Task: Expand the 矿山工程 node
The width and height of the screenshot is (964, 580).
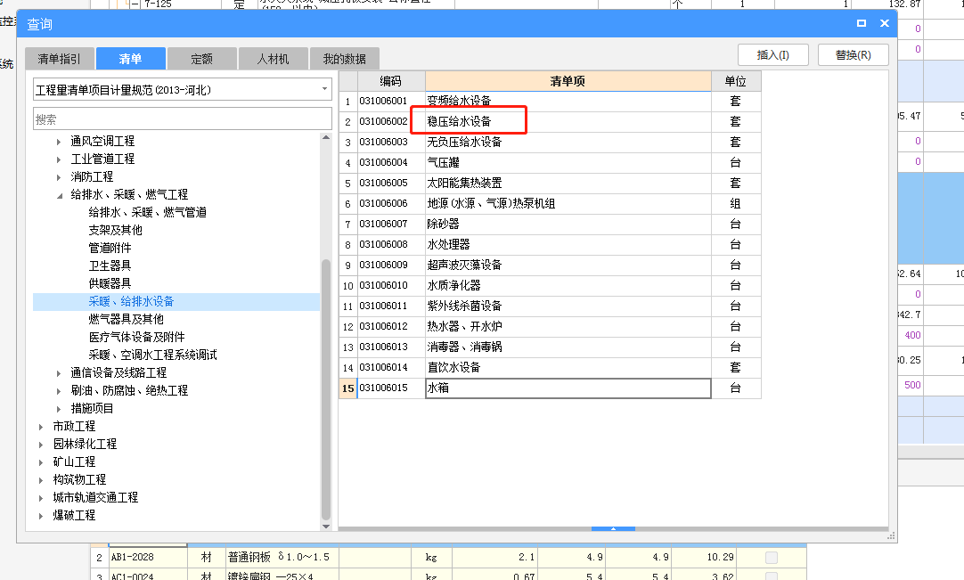Action: pos(41,462)
